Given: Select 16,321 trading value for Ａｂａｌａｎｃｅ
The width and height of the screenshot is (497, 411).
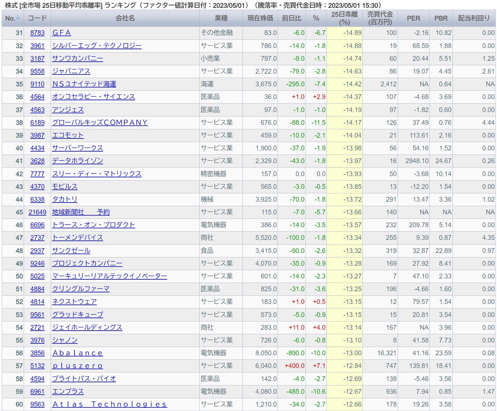Looking at the screenshot, I should 388,353.
